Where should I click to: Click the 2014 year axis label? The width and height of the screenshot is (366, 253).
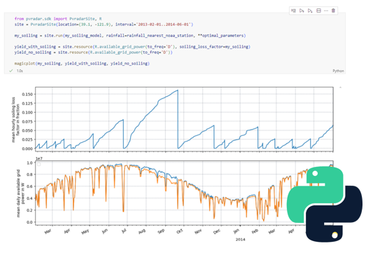240,240
